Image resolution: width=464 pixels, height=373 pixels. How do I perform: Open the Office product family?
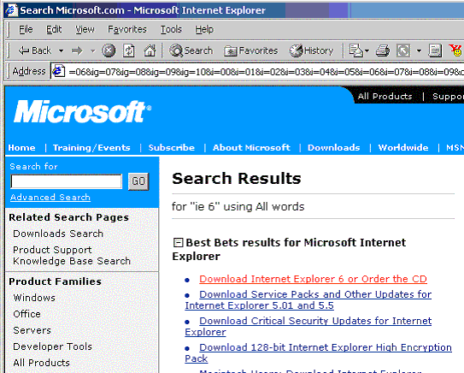[27, 314]
